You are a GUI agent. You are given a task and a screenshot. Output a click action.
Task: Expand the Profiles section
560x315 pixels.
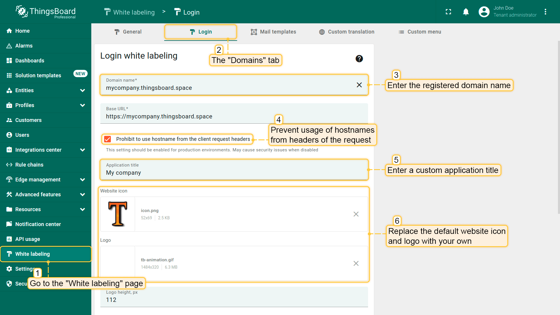83,105
